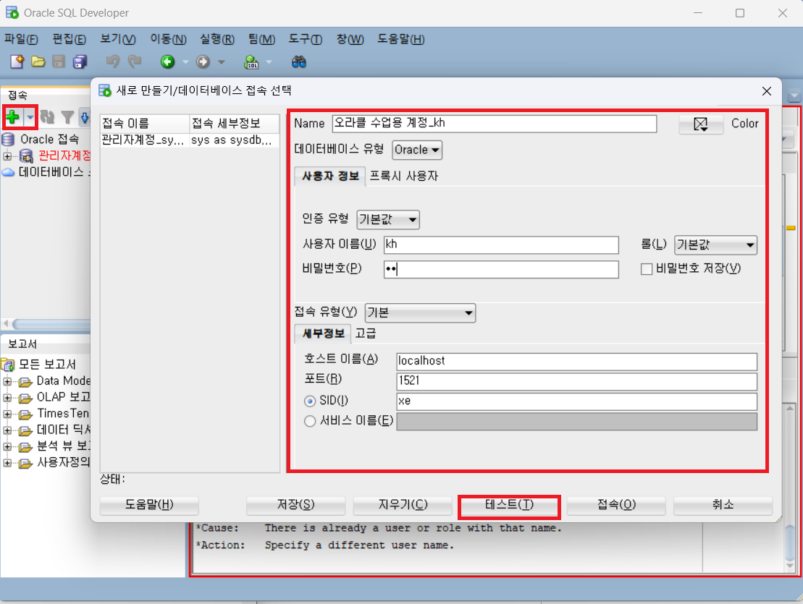Click the 테스트(T) button
This screenshot has height=604, width=803.
pyautogui.click(x=509, y=506)
